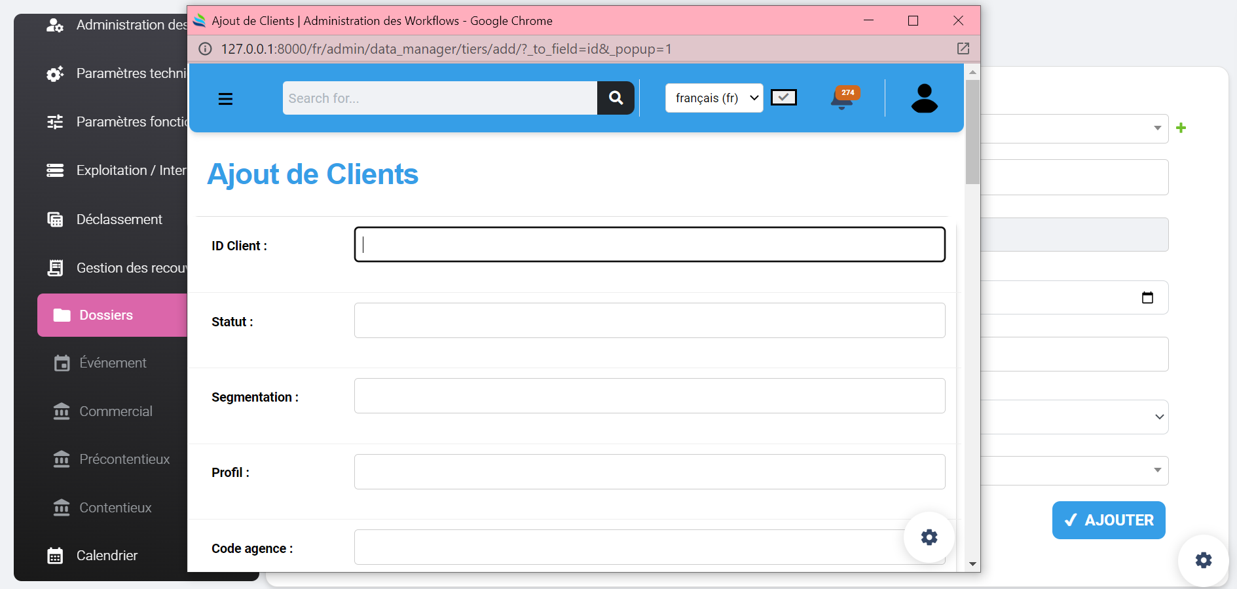
Task: Focus the Statut input field
Action: (x=649, y=320)
